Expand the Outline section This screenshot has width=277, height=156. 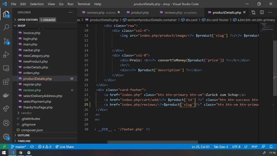coord(45,135)
